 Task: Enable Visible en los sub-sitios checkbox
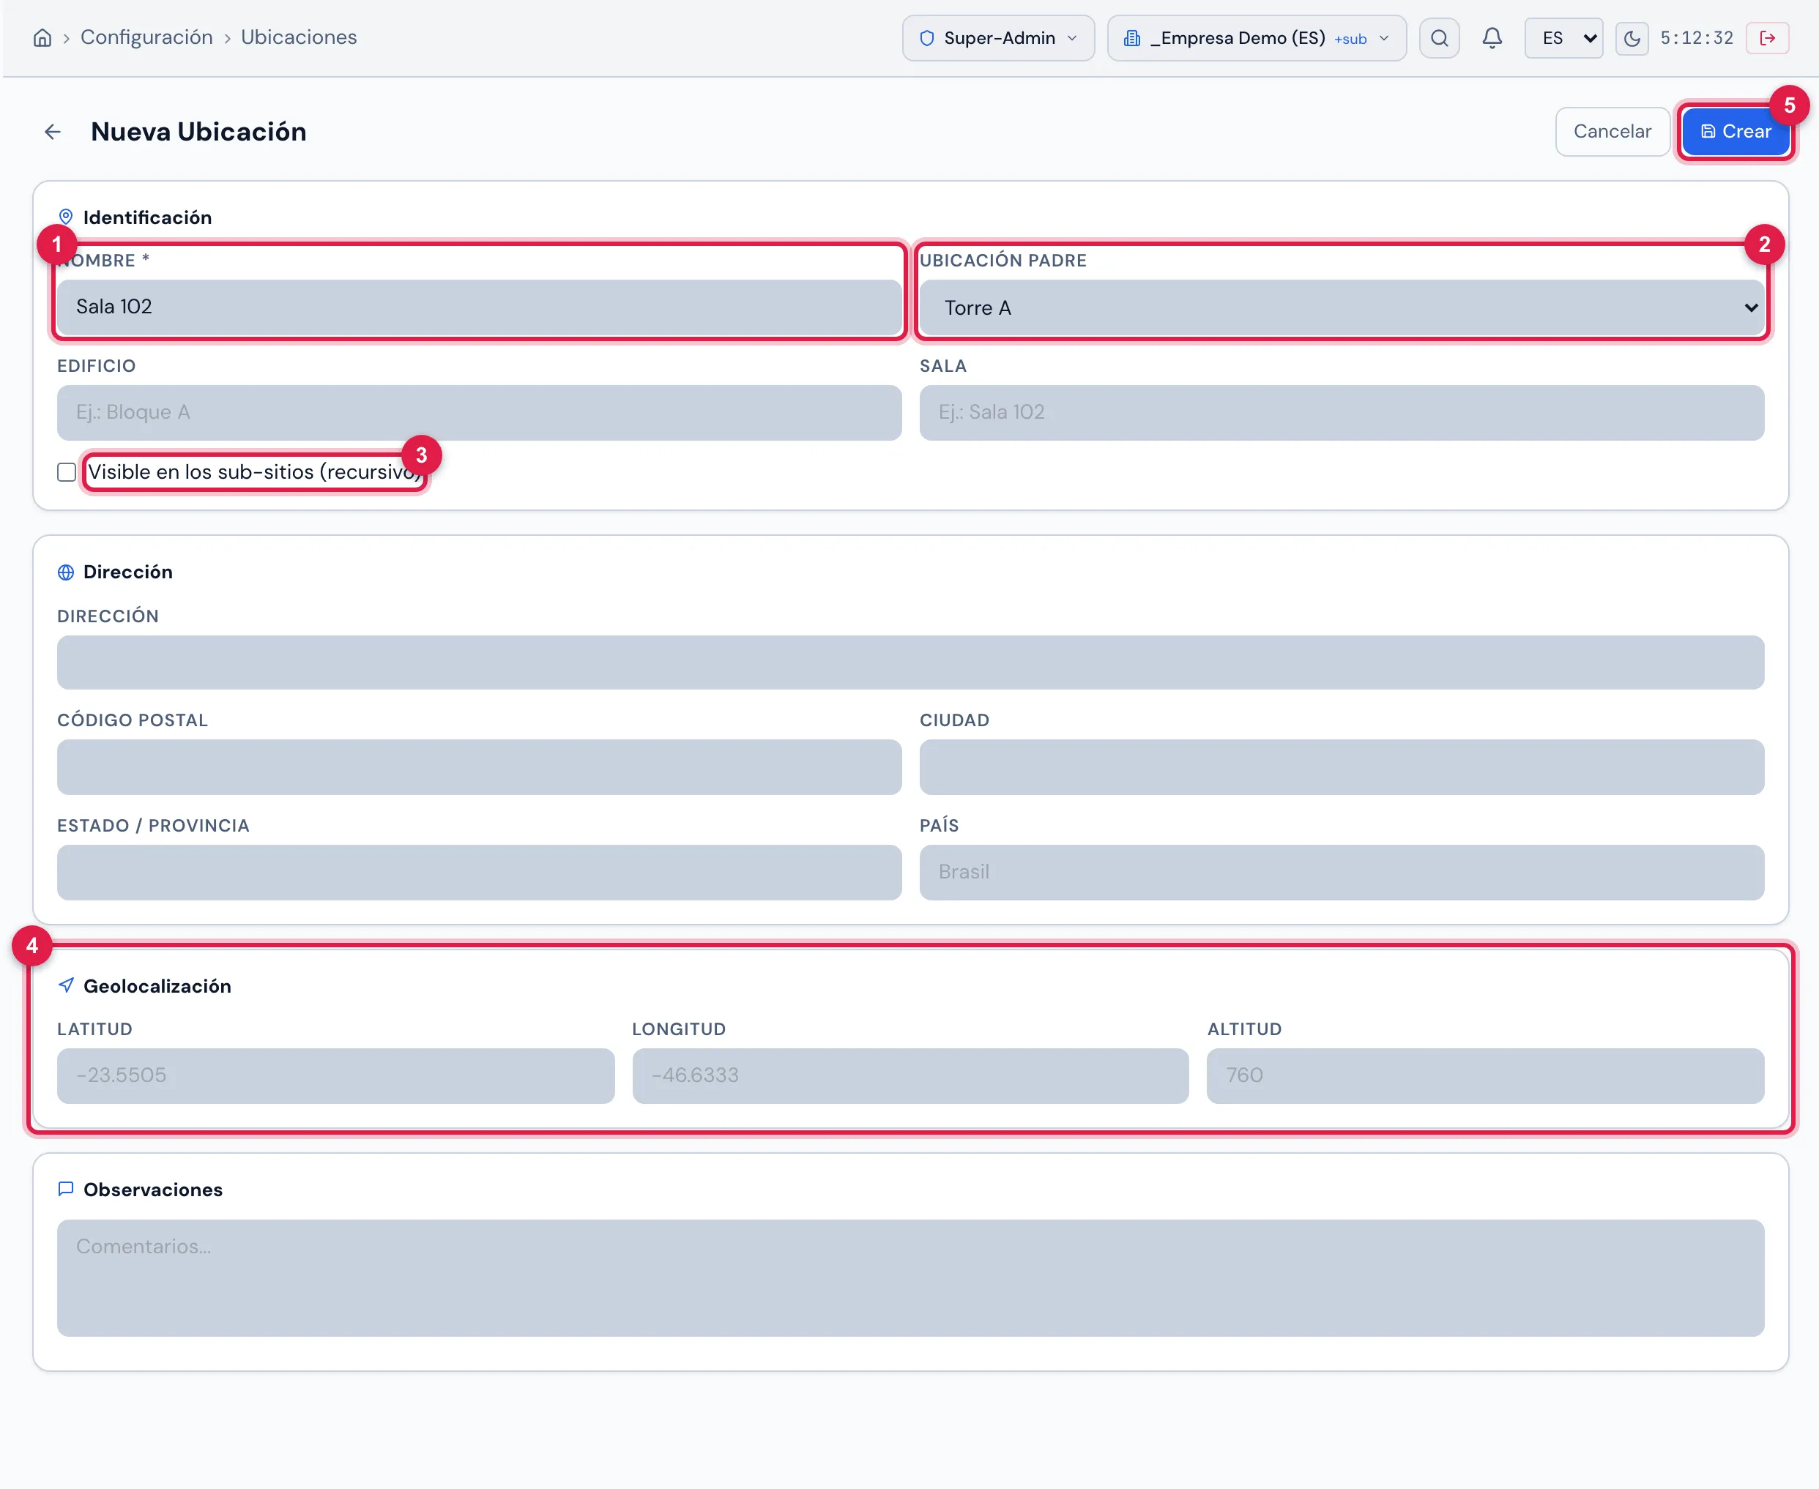click(66, 471)
